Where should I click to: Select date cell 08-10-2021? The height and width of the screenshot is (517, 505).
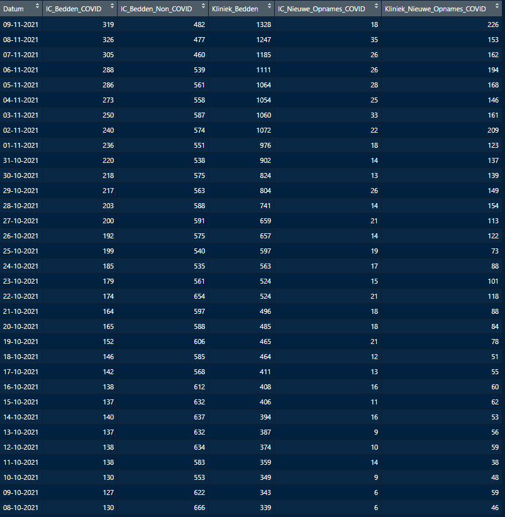(21, 508)
